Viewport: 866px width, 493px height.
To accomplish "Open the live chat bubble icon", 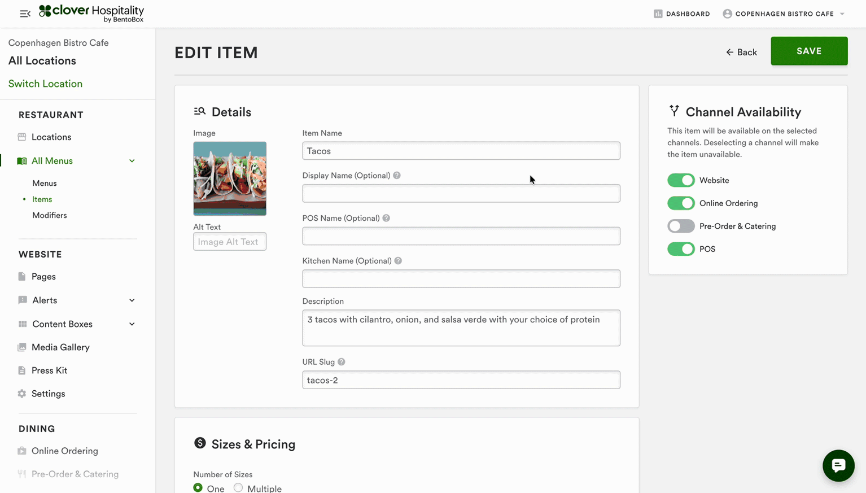I will [x=838, y=465].
